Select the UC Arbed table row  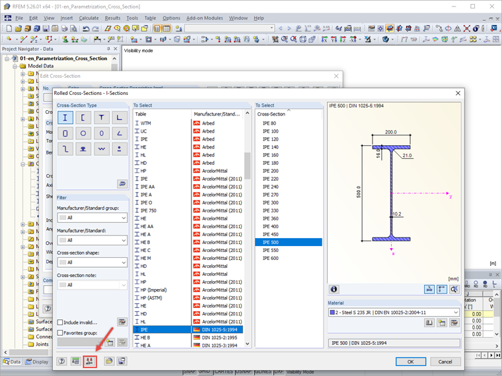click(188, 131)
